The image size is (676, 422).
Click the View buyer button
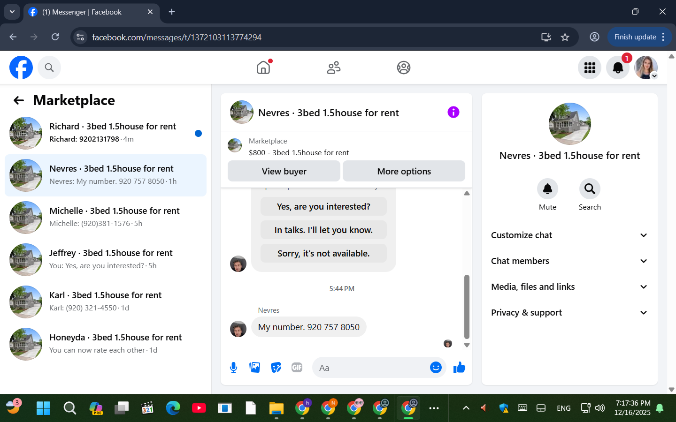(284, 171)
